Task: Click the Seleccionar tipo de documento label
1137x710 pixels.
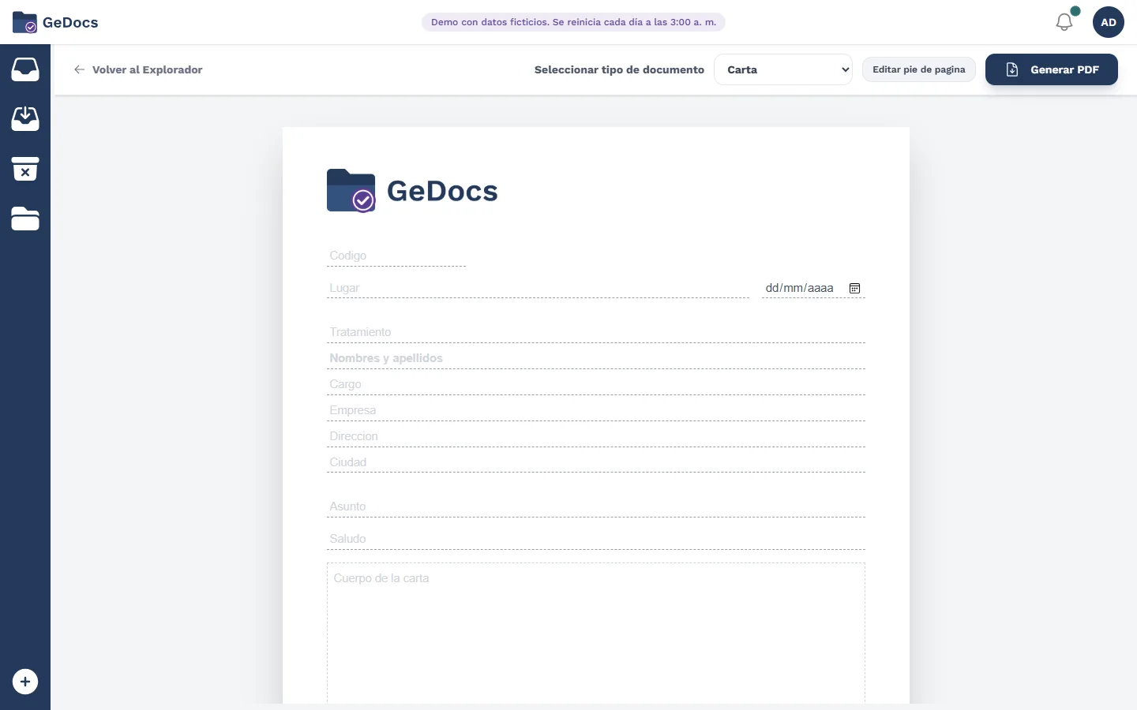Action: tap(619, 69)
